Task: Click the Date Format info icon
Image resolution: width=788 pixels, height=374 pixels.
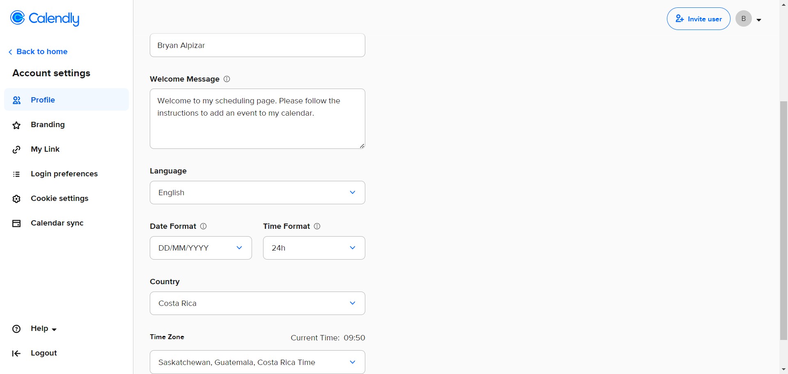Action: [203, 226]
